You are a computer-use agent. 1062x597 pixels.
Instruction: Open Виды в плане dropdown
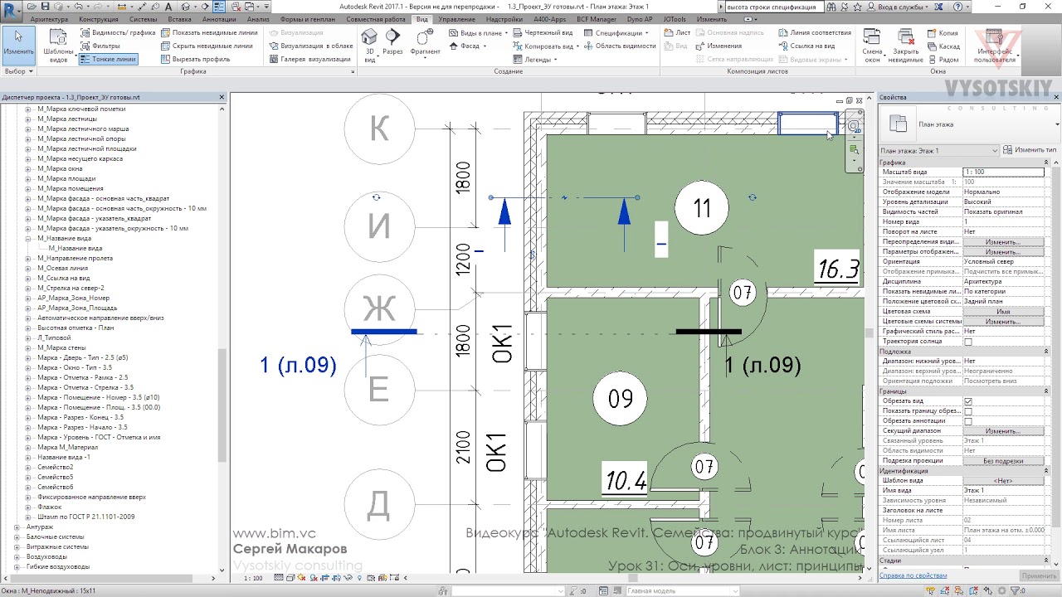[x=478, y=32]
